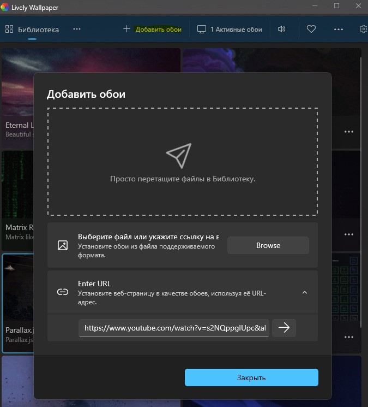368x407 pixels.
Task: Maximize the Lively Wallpaper window
Action: pos(337,5)
